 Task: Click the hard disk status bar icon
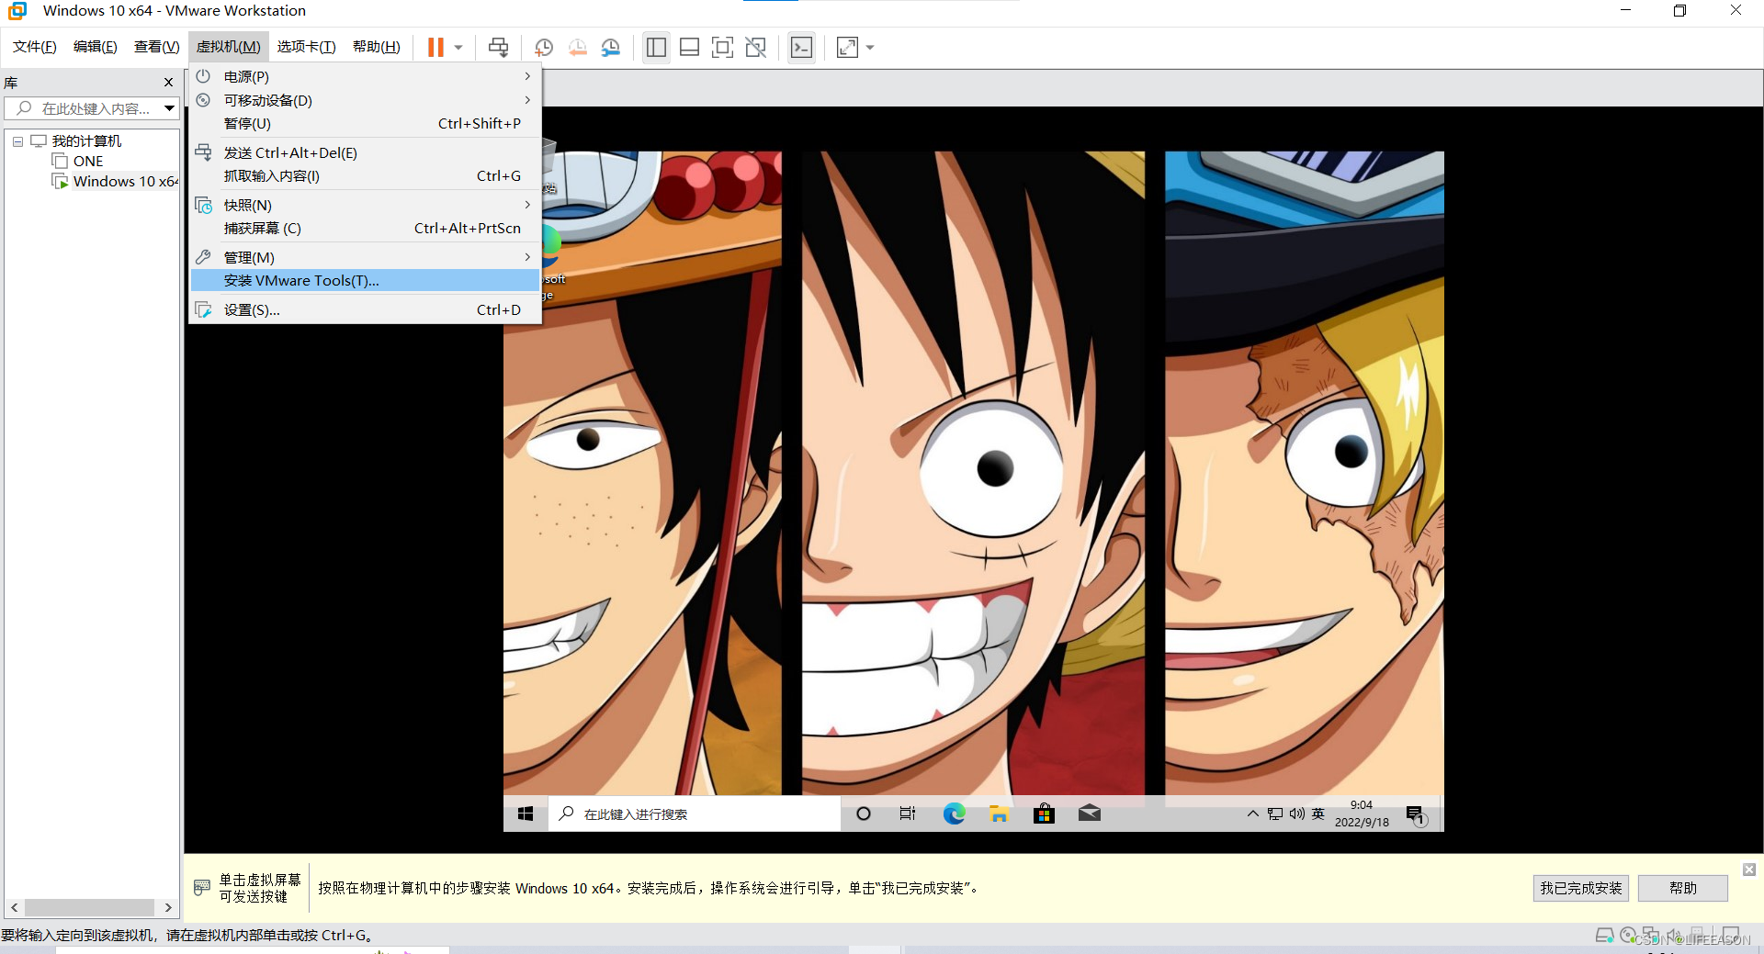[1604, 936]
